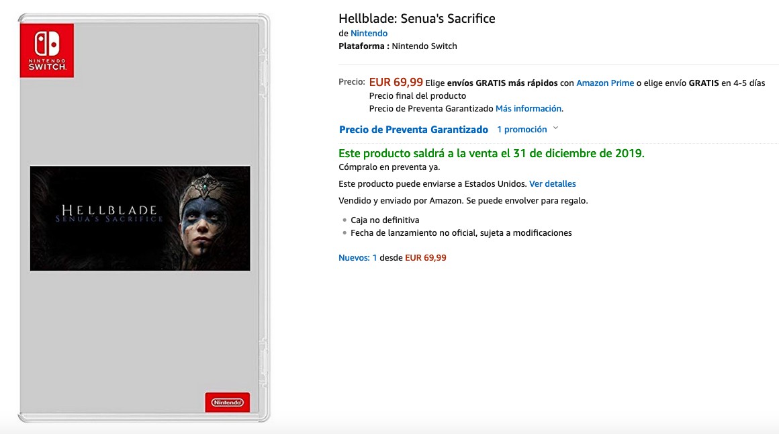Image resolution: width=779 pixels, height=434 pixels.
Task: Click Más información link
Action: [529, 108]
